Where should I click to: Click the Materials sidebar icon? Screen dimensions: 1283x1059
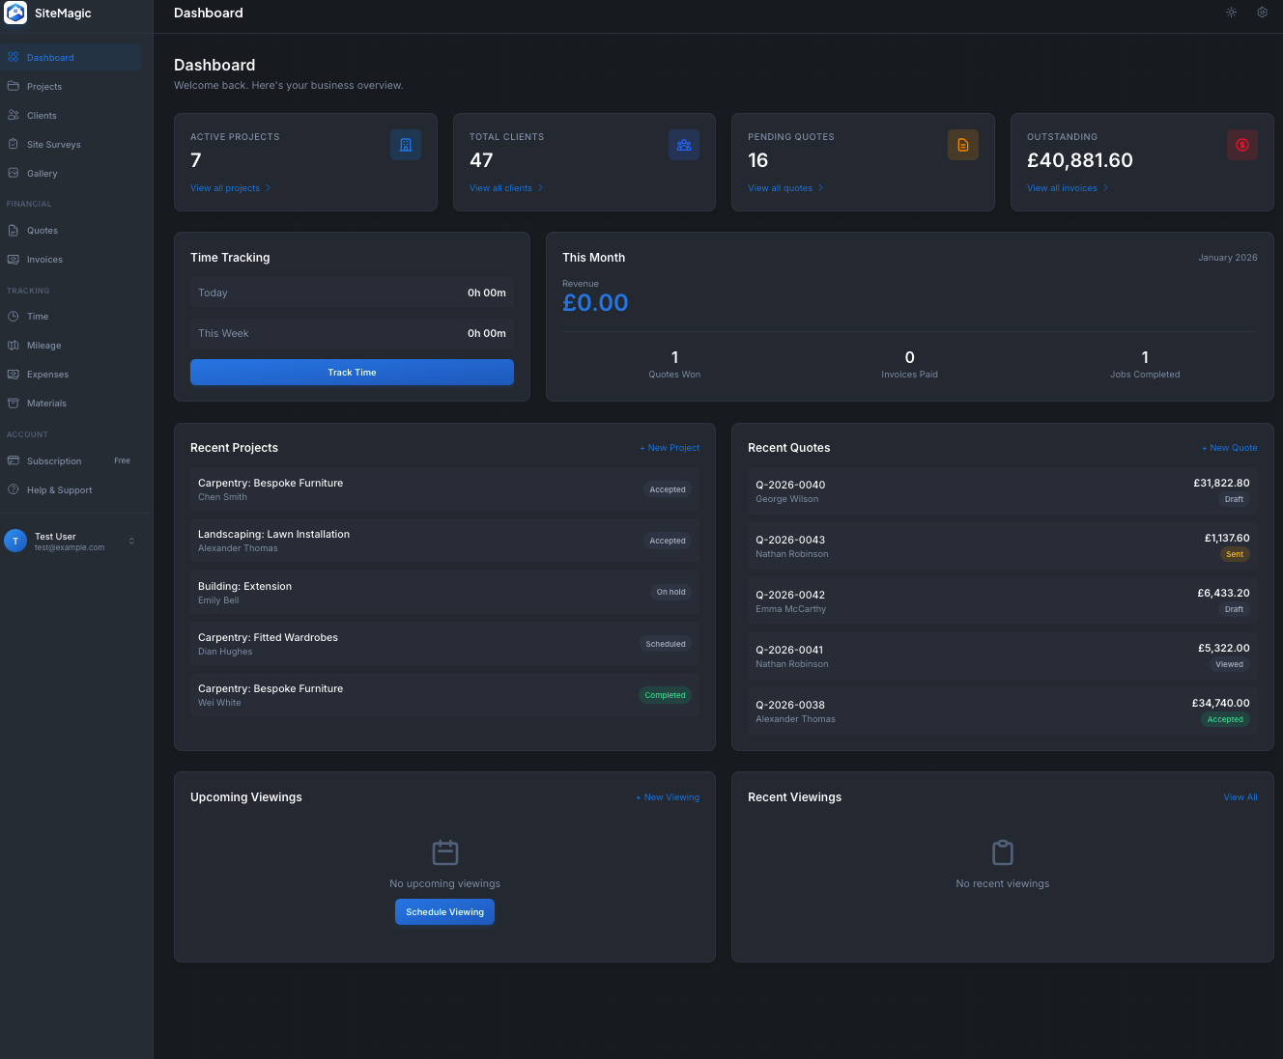point(14,403)
